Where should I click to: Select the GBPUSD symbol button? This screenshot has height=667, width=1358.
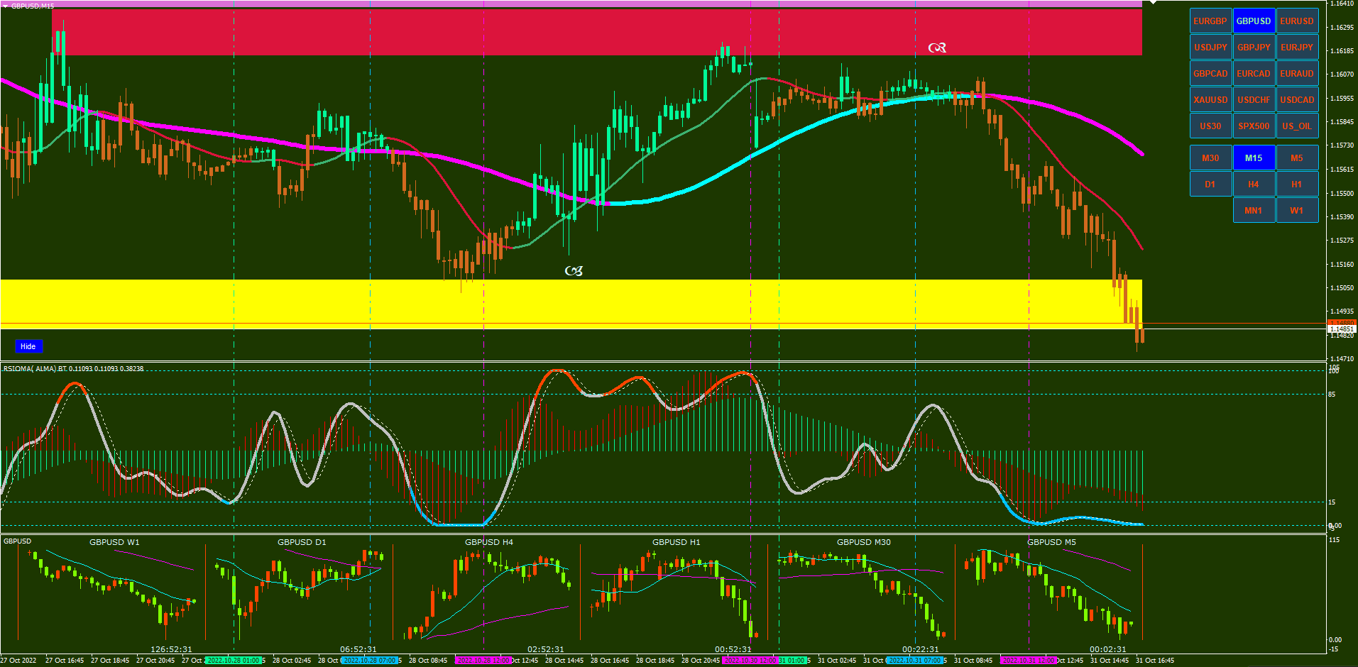(x=1254, y=21)
